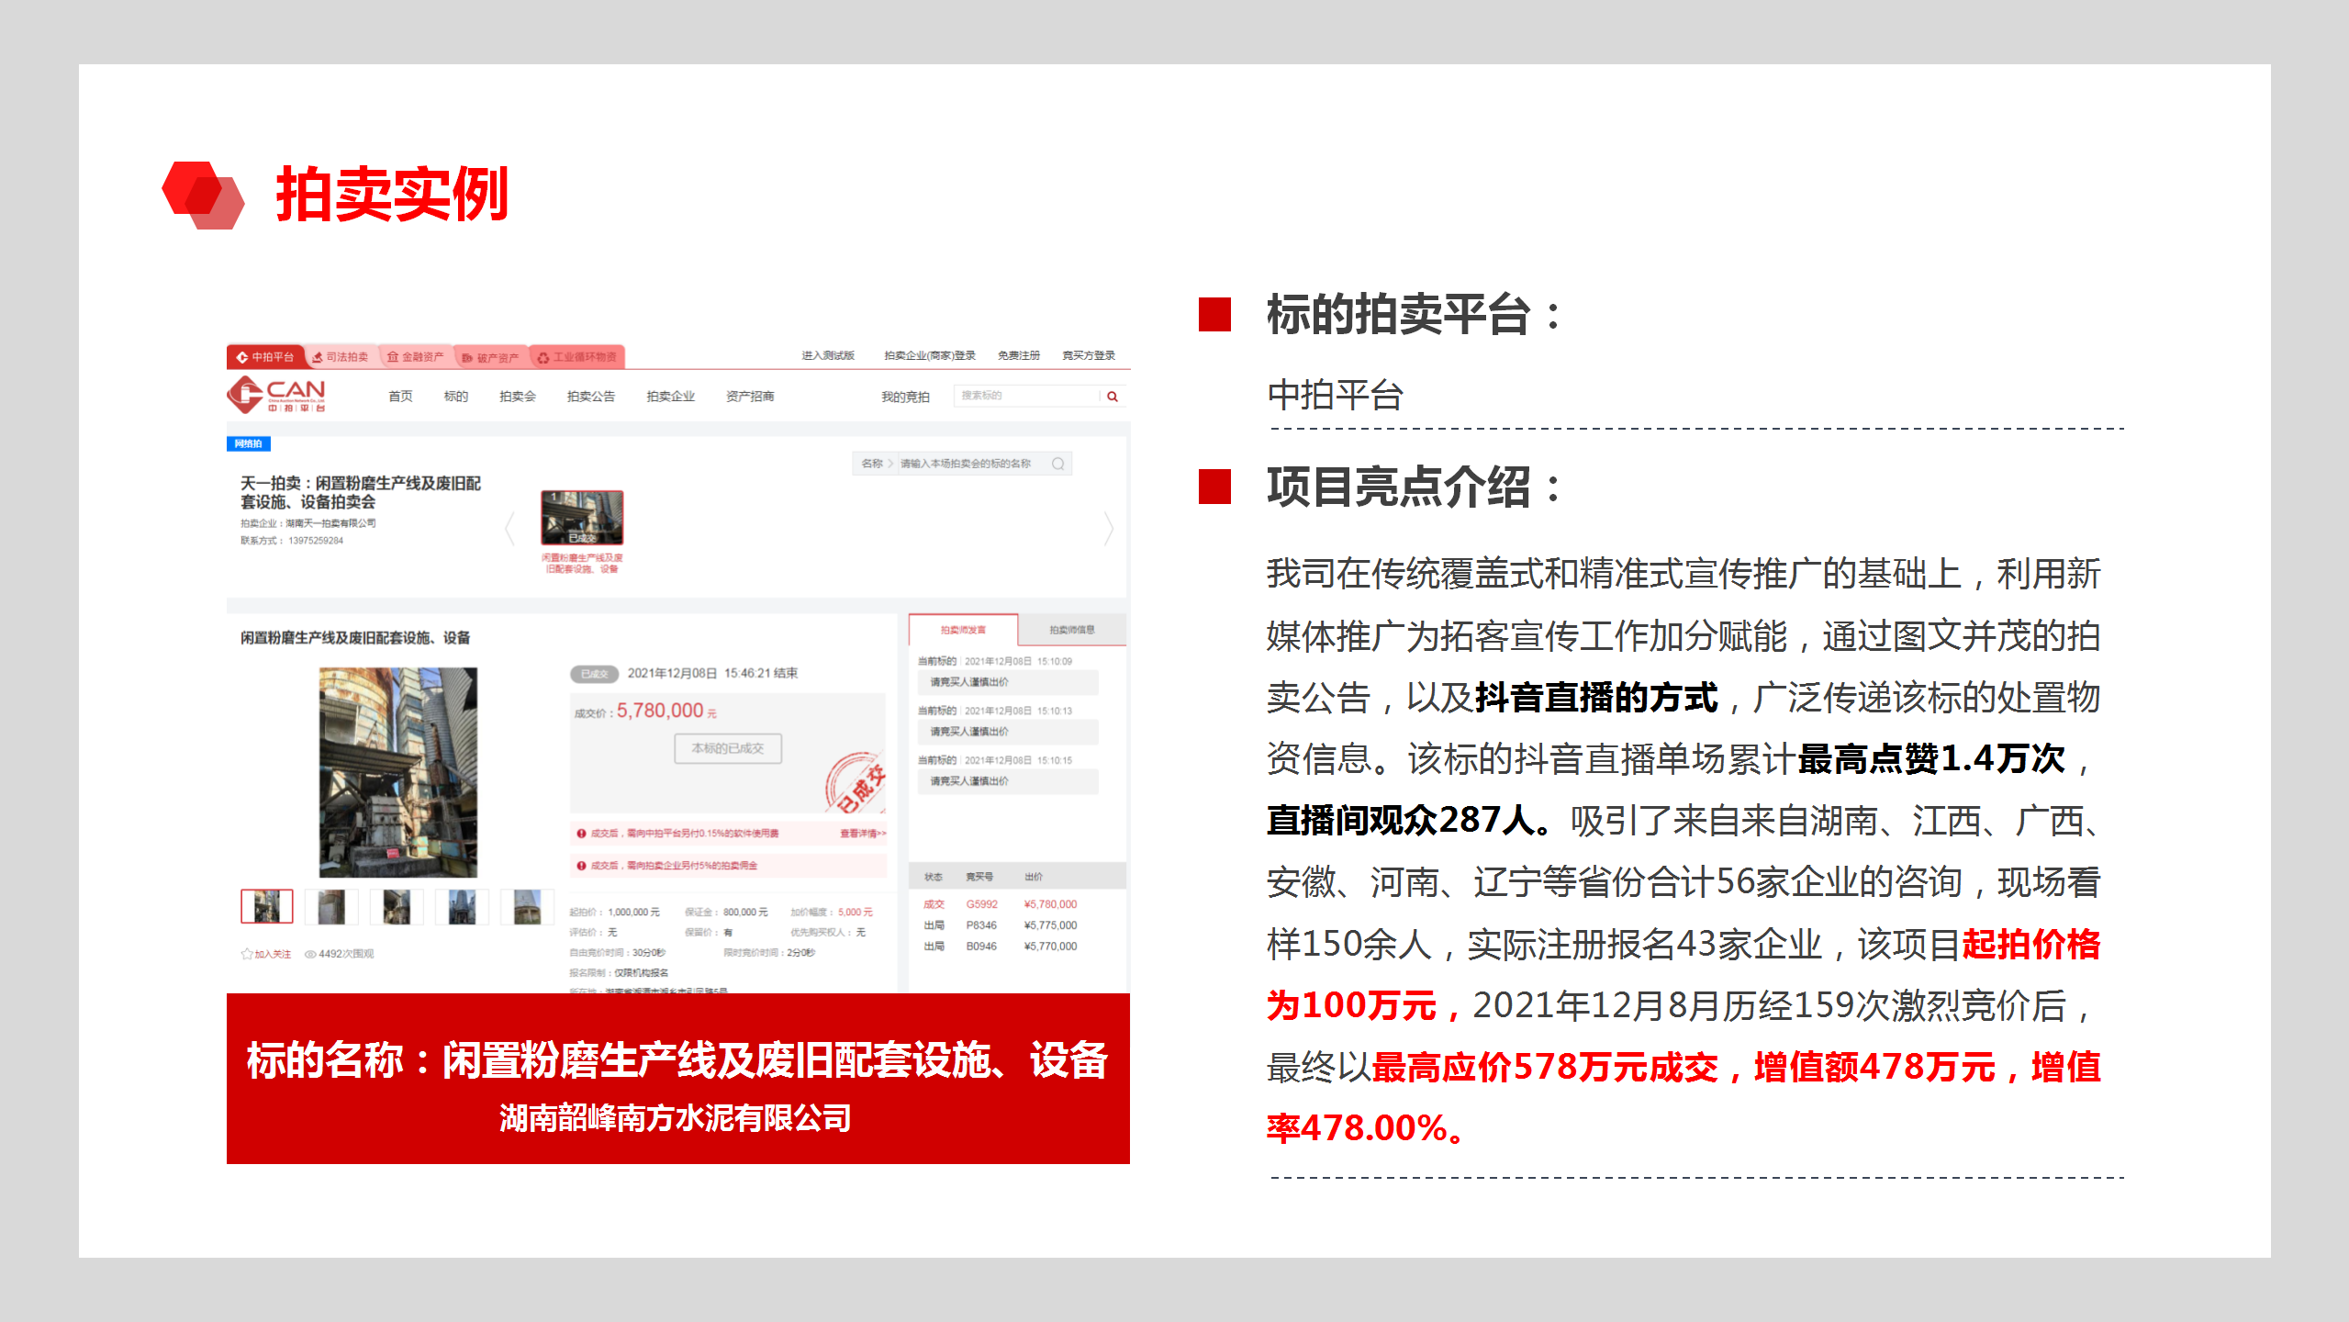Click the slide title 拍卖实例

point(393,195)
